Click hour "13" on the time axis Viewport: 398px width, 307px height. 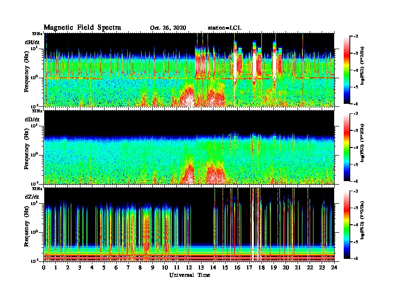201,267
